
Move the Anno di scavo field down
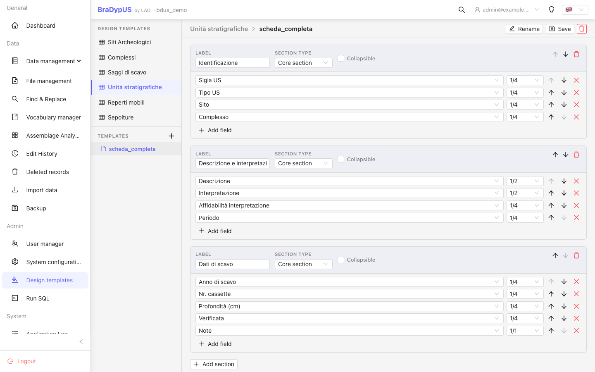[x=564, y=281]
